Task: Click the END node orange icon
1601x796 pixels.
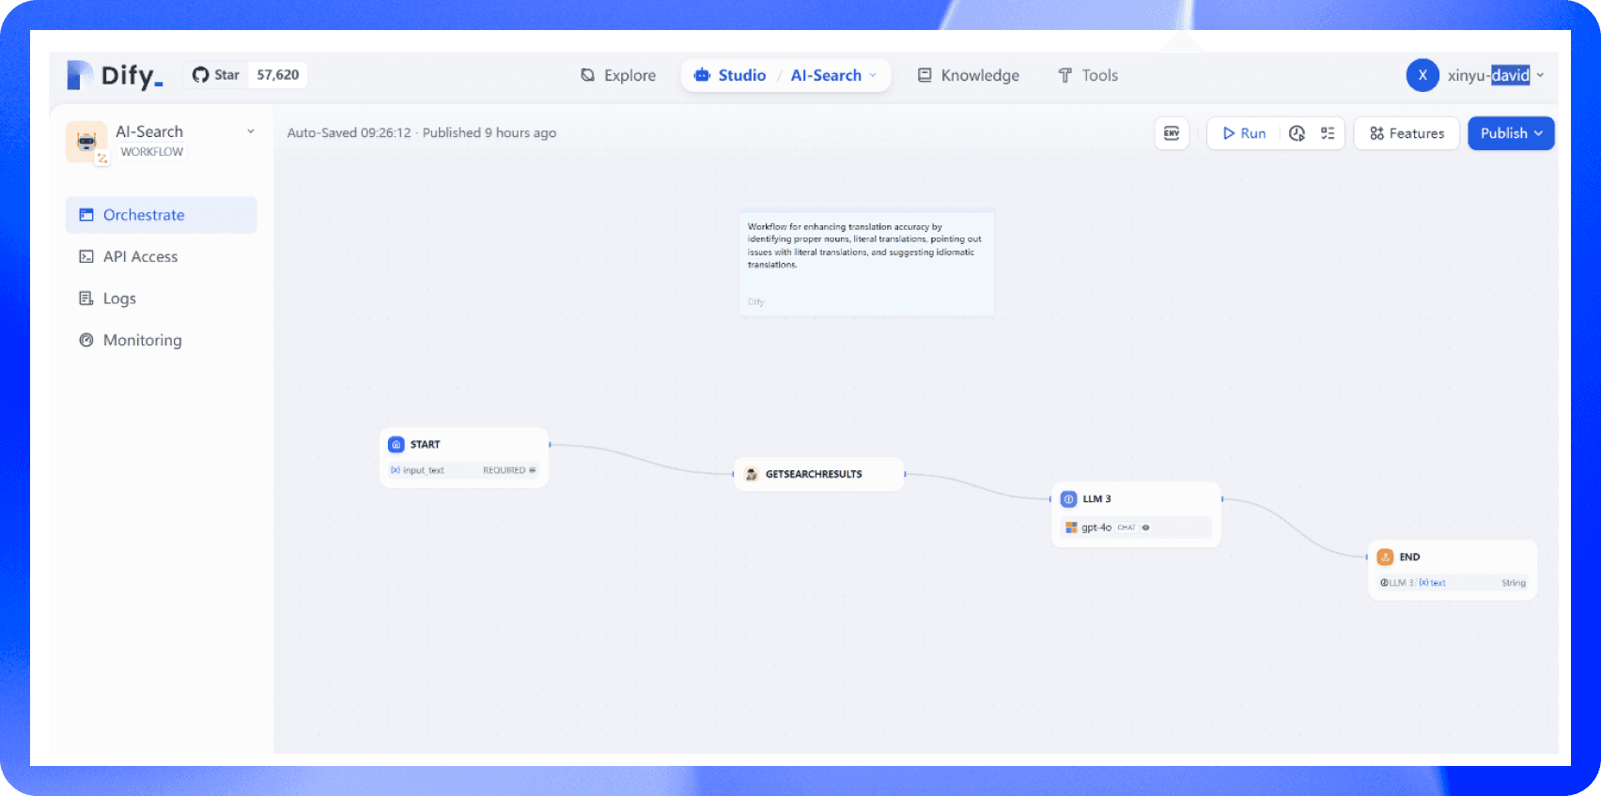Action: pyautogui.click(x=1385, y=557)
